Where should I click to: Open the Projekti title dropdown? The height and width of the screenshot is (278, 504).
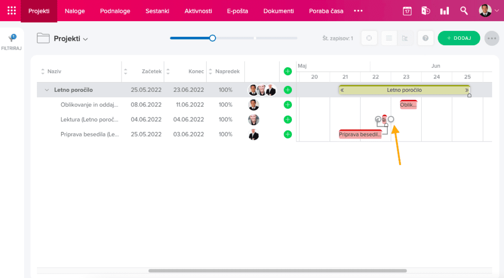click(x=71, y=39)
